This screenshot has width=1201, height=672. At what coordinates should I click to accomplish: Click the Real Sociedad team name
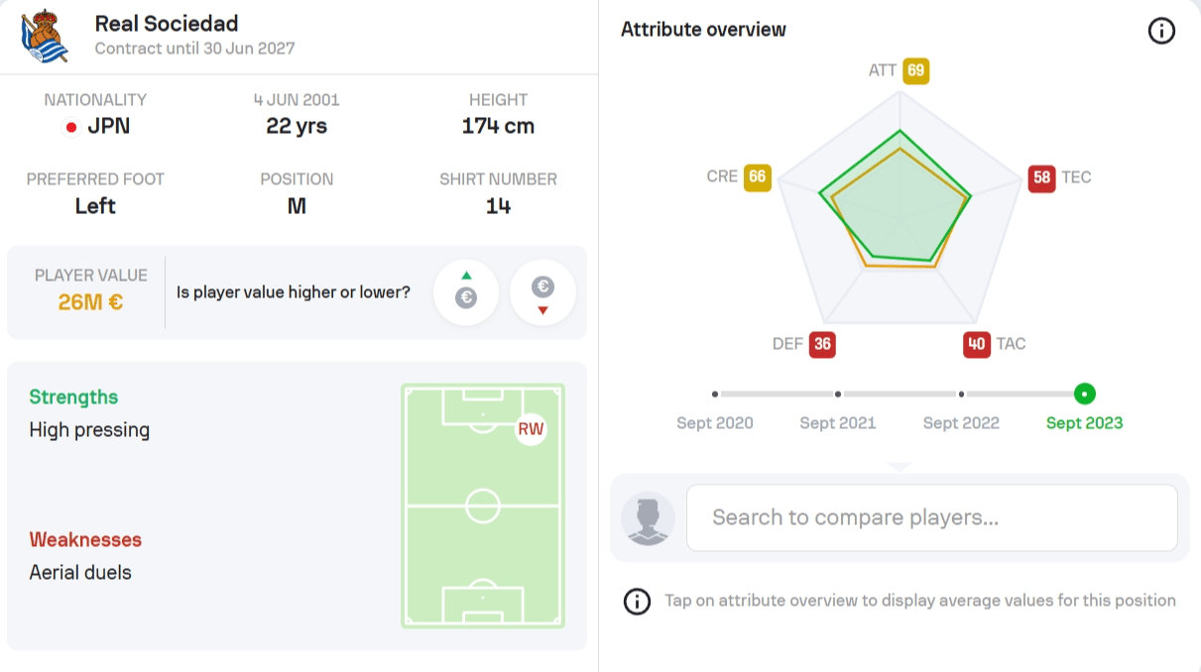click(x=167, y=23)
